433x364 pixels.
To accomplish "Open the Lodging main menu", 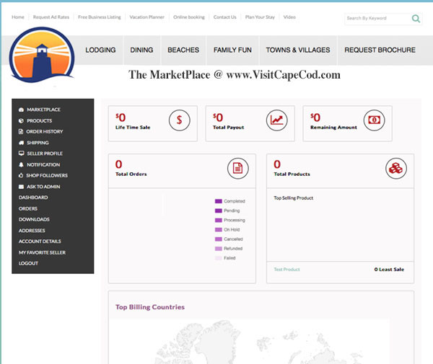I will [x=100, y=50].
